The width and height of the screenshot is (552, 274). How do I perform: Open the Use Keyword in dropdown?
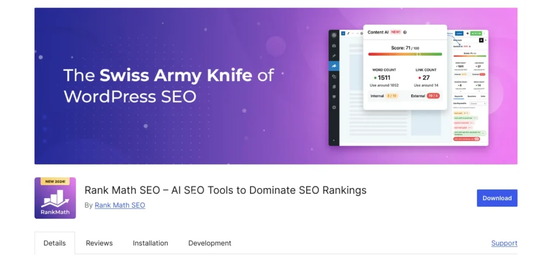(478, 104)
